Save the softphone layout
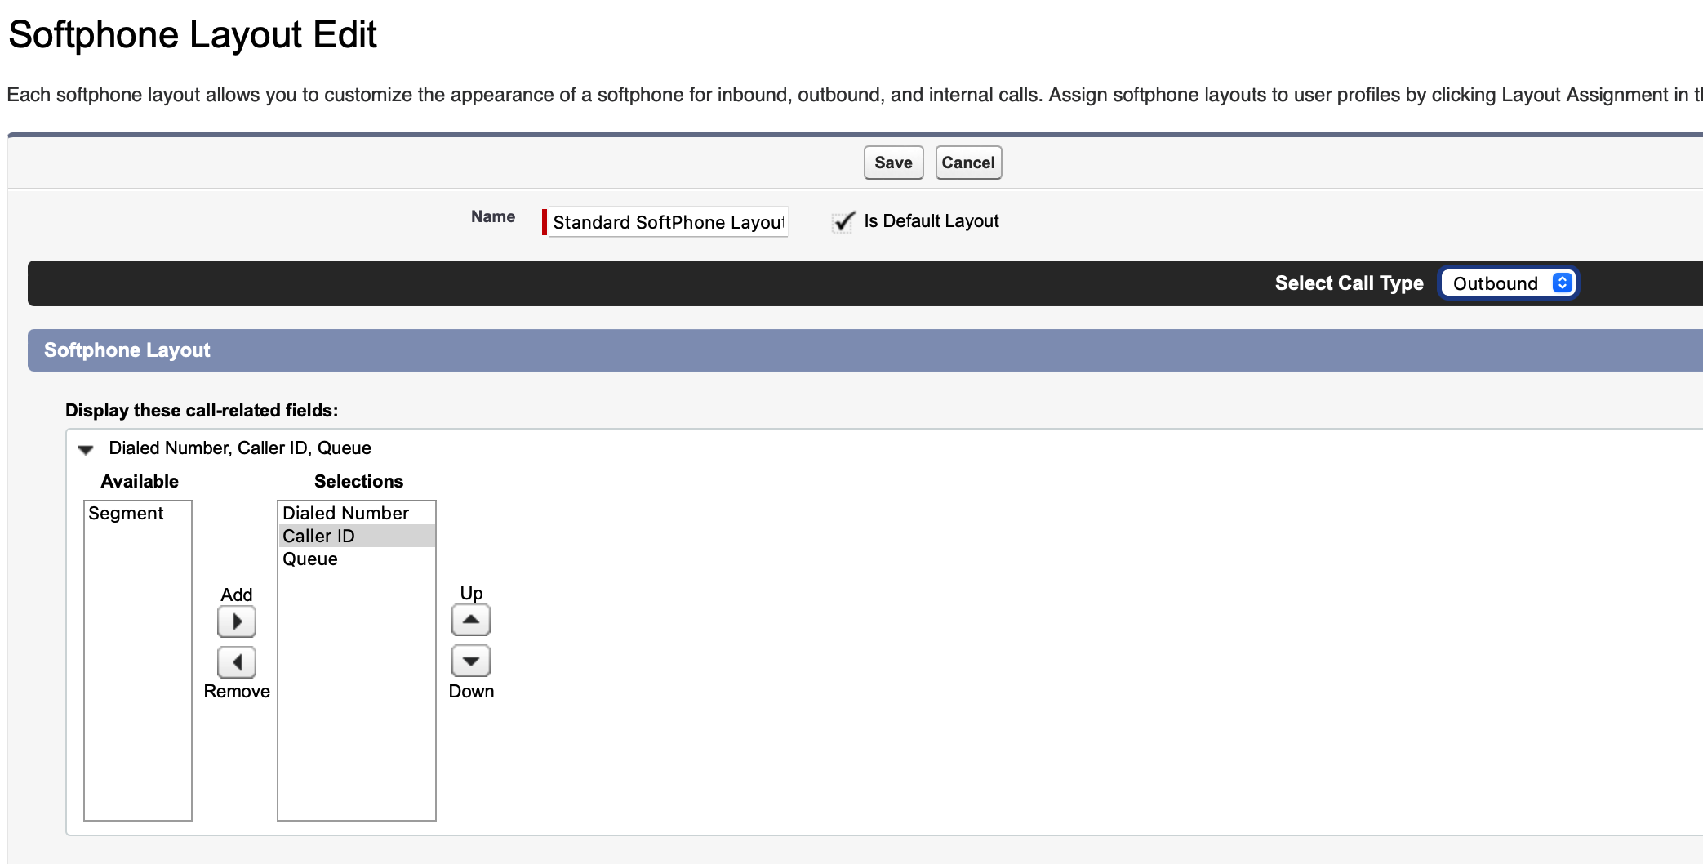 [x=893, y=163]
